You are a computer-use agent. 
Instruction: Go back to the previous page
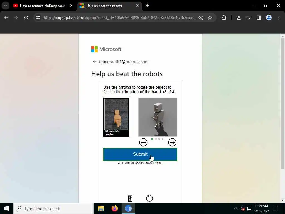6,18
